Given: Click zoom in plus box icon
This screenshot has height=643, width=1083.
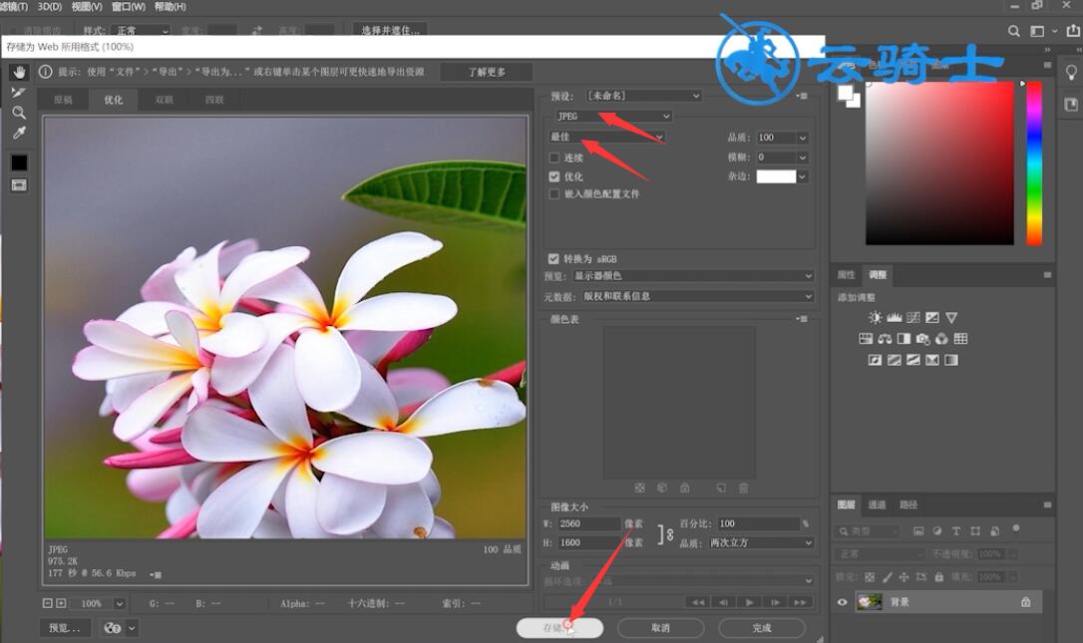Looking at the screenshot, I should click(x=61, y=603).
